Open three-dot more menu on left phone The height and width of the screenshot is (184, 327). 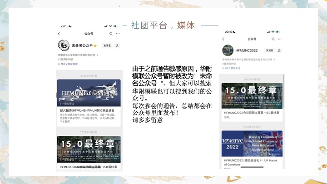[x=118, y=34]
